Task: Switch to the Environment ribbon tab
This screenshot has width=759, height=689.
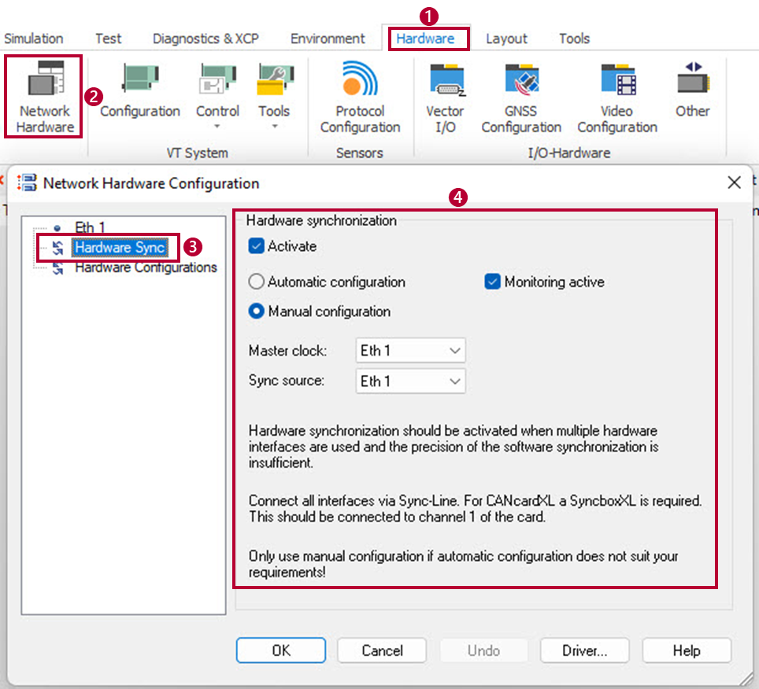Action: click(328, 39)
